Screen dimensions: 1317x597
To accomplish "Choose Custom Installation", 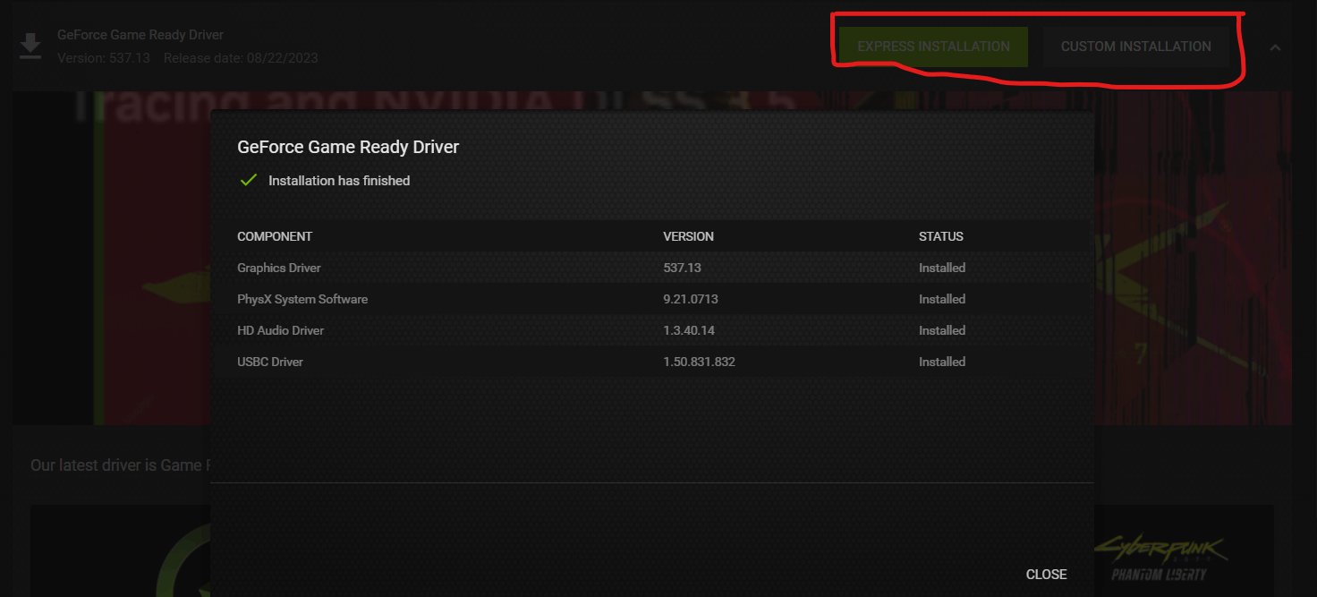I will pos(1135,47).
